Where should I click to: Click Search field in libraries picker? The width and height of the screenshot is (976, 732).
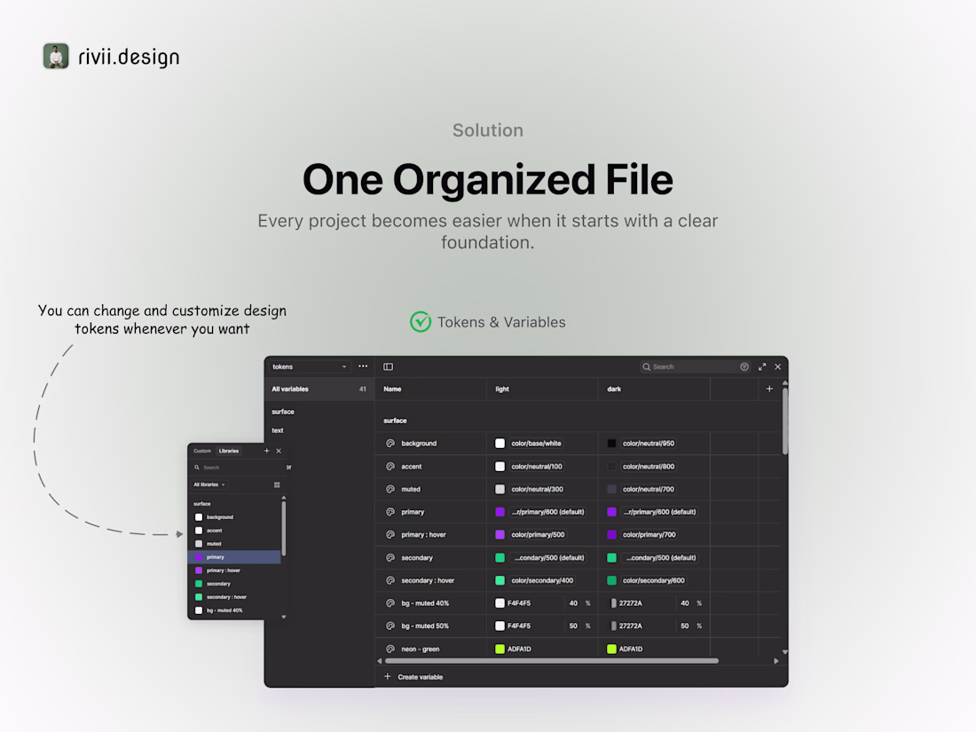pos(237,468)
